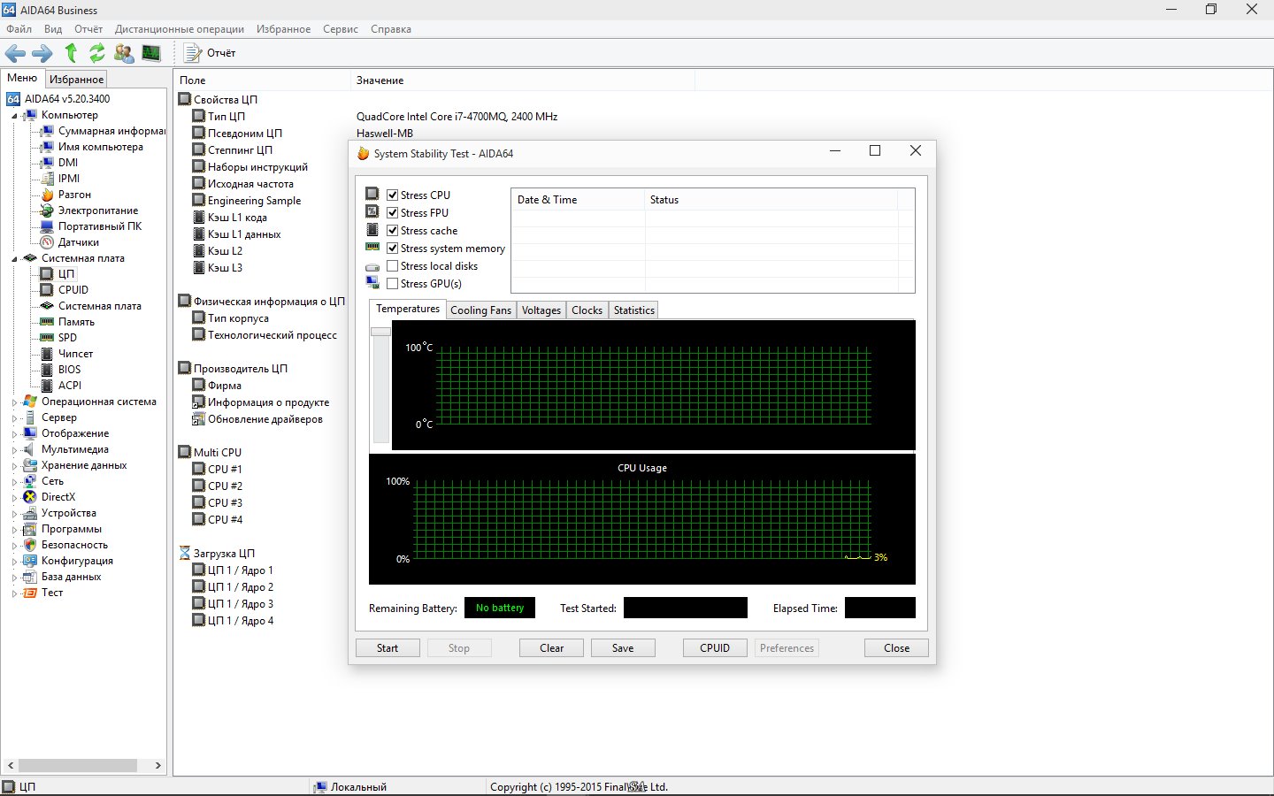Switch to the Cooling Fans tab
The image size is (1274, 796).
(x=480, y=310)
